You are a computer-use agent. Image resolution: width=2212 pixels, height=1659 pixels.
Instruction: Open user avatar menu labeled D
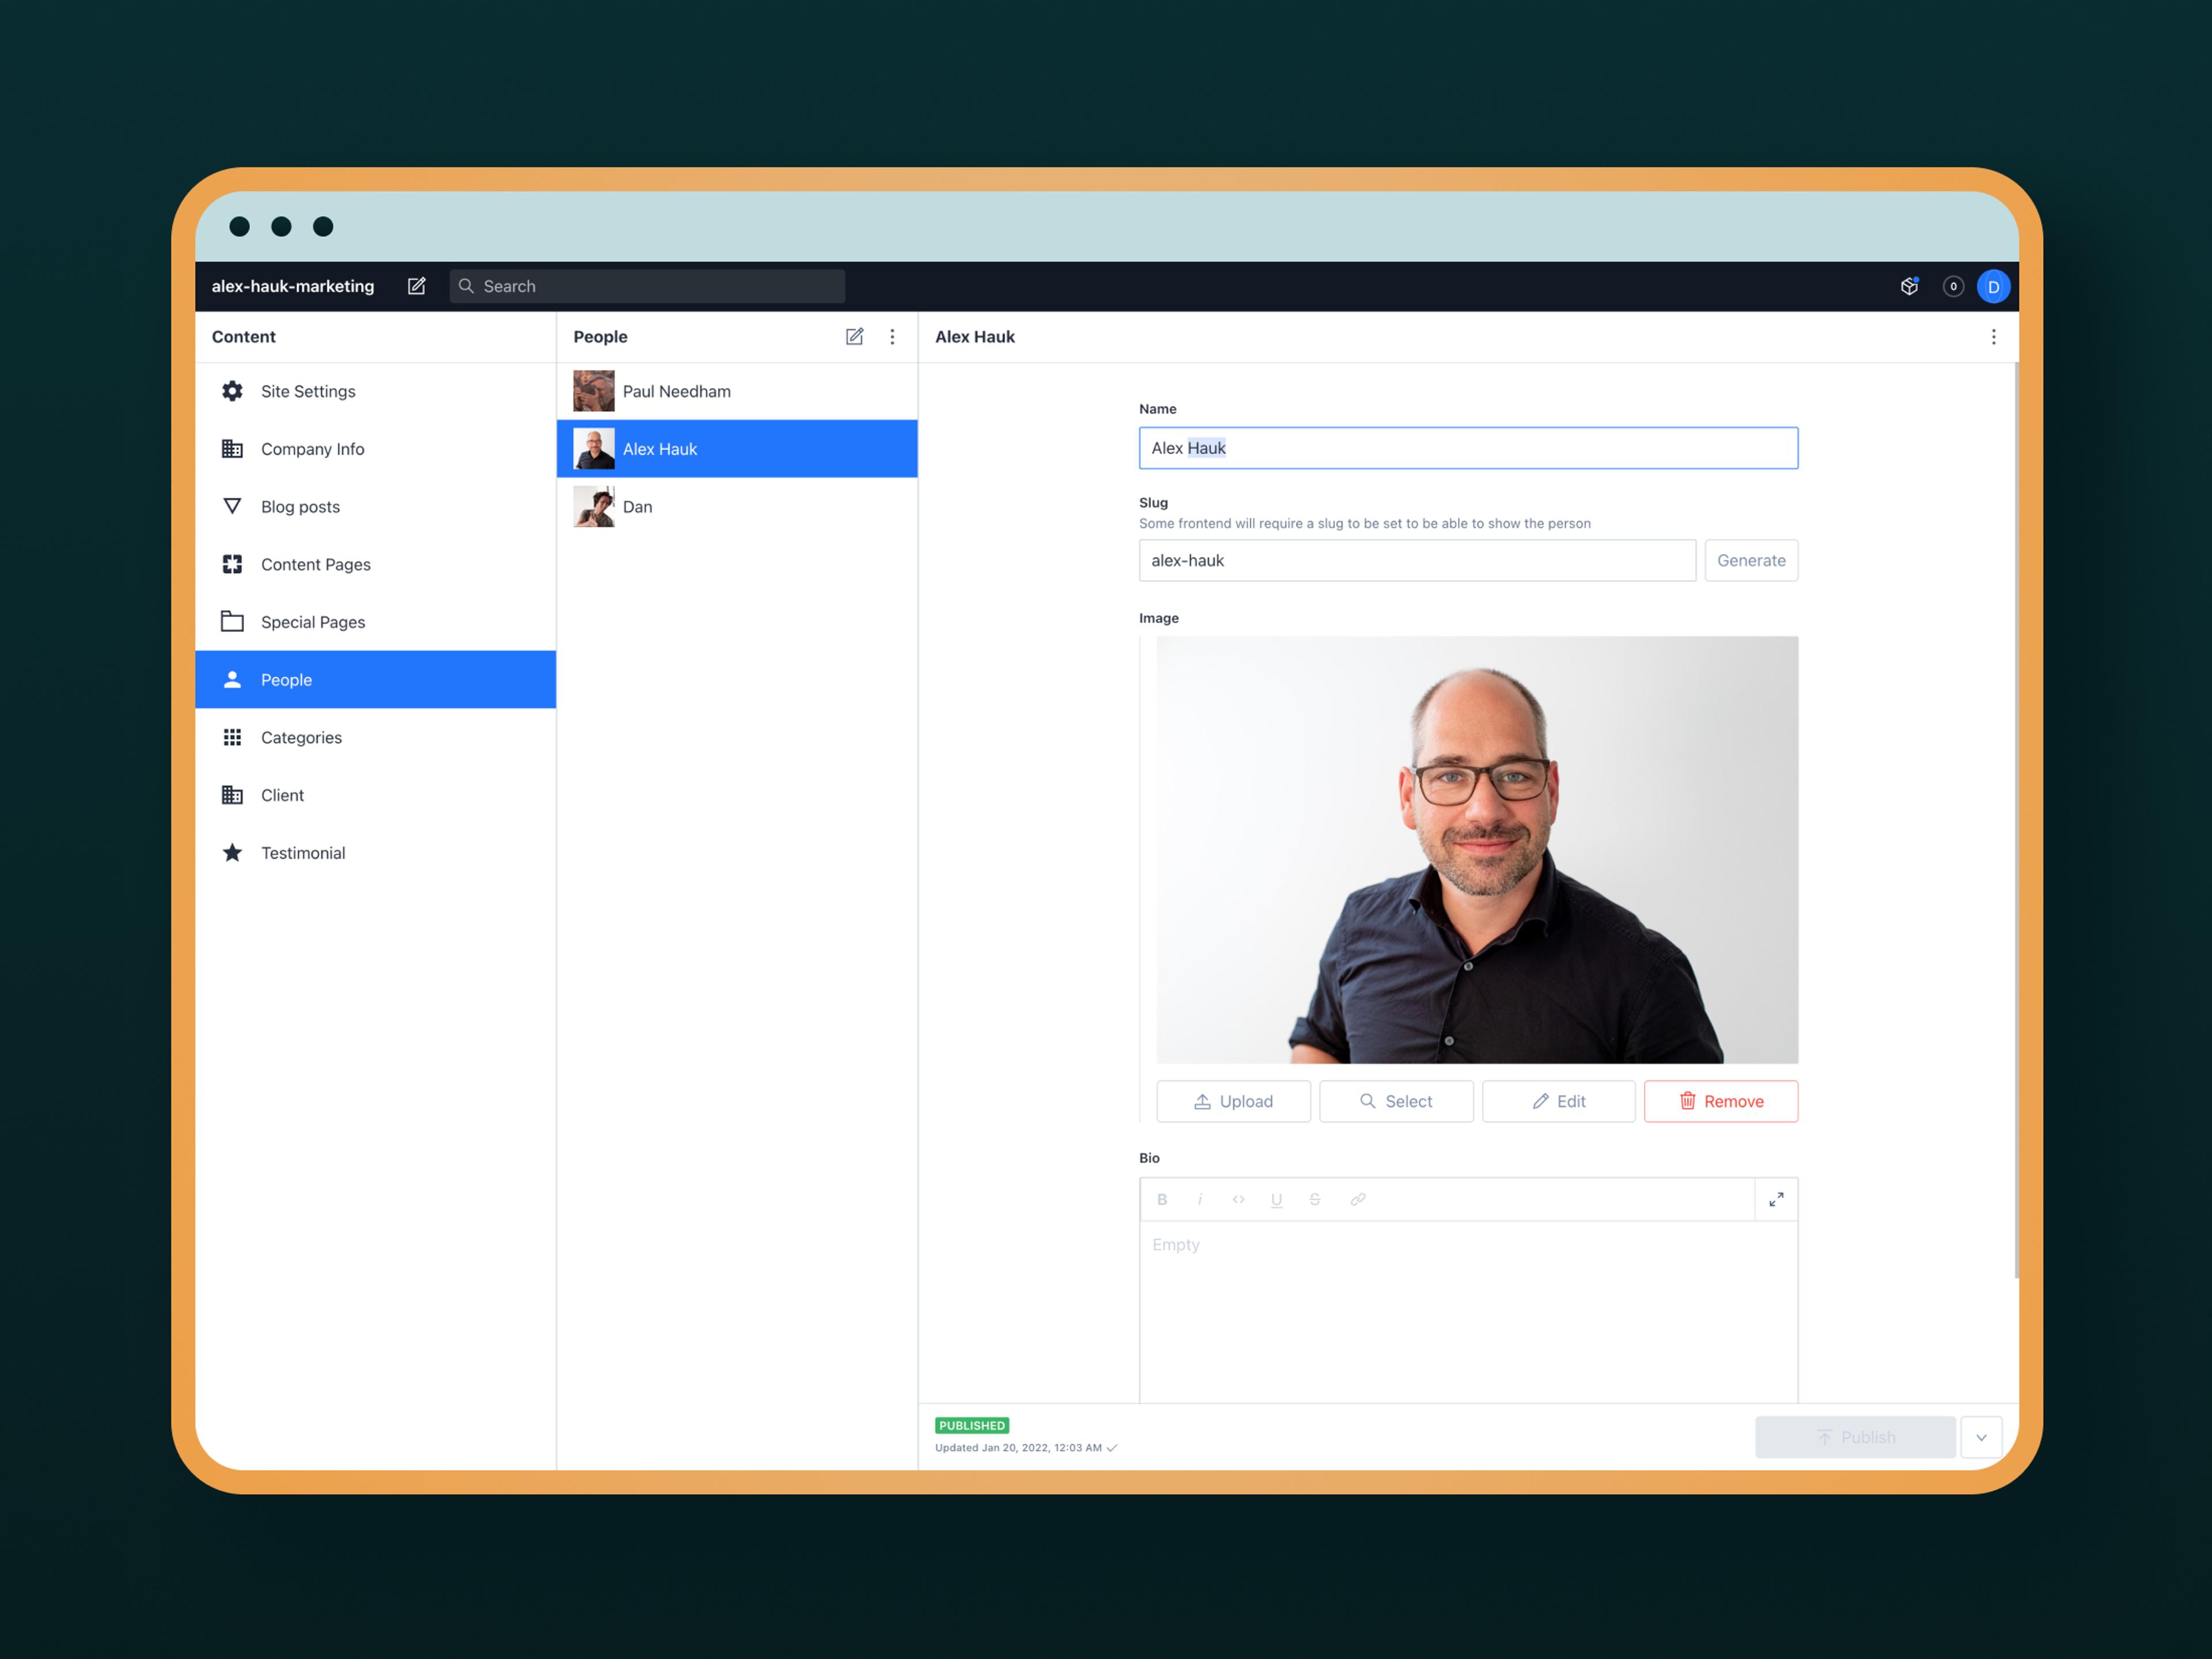coord(1993,286)
